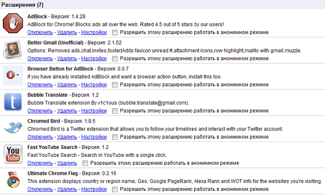The image size is (325, 195).
Task: Click the AdBlock extension title text
Action: click(x=37, y=17)
